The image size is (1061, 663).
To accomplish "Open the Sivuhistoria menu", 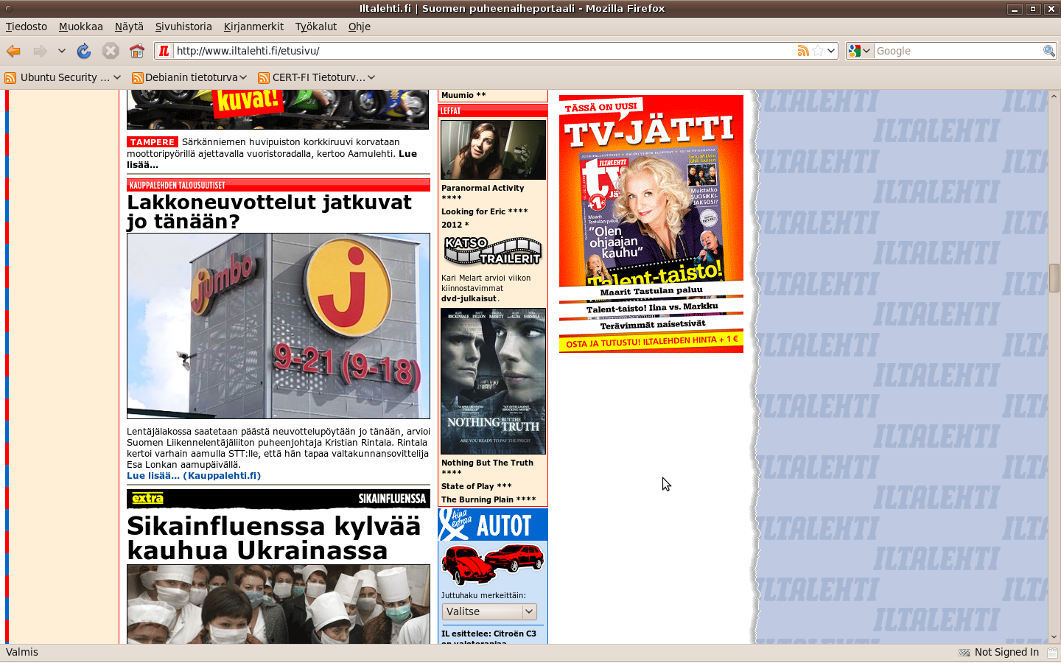I will 183,27.
